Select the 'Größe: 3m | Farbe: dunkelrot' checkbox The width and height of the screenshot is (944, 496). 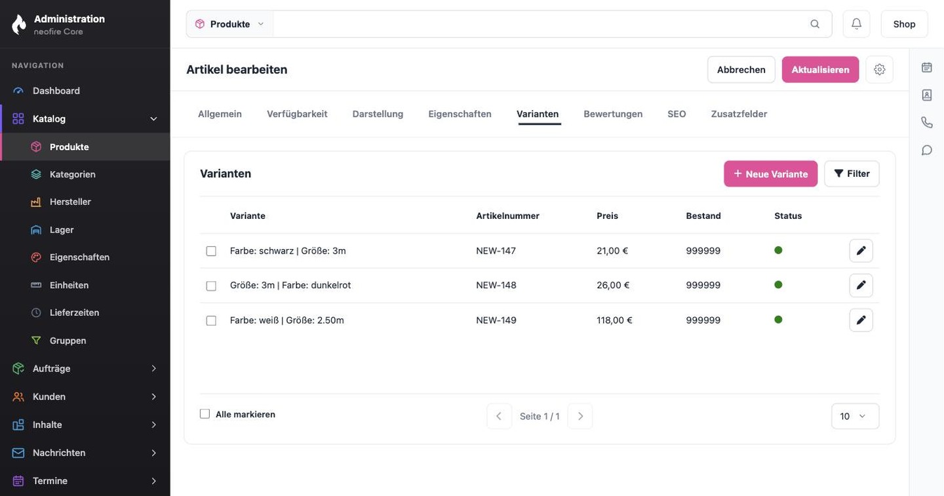click(211, 286)
